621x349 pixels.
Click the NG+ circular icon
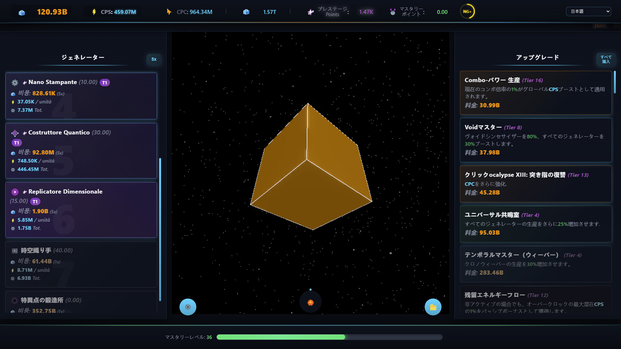pos(467,12)
